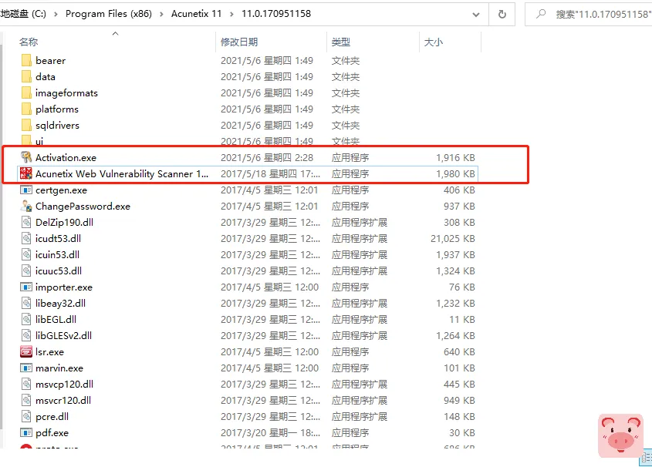Click date 2021/5/6 星期四 2:28
Screen dimensions: 652x467
coord(266,158)
